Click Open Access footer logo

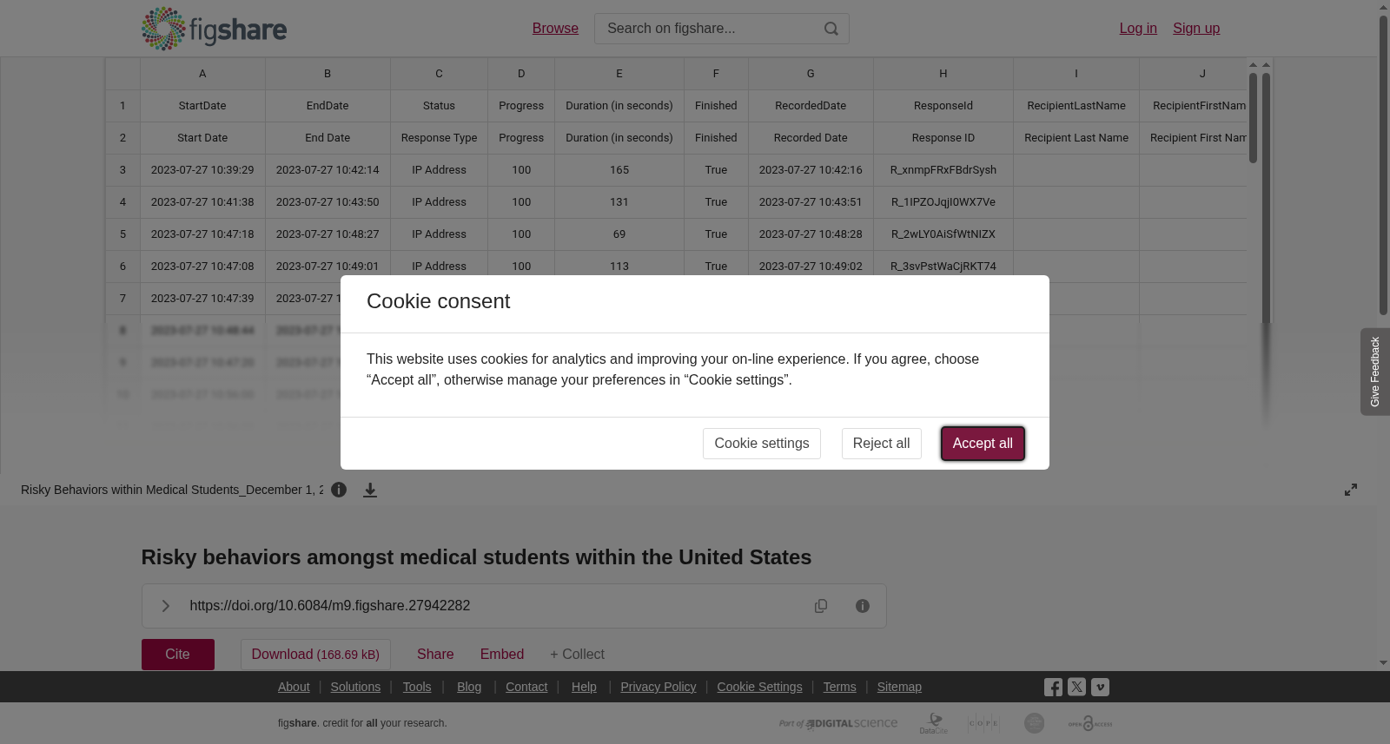pyautogui.click(x=1090, y=723)
